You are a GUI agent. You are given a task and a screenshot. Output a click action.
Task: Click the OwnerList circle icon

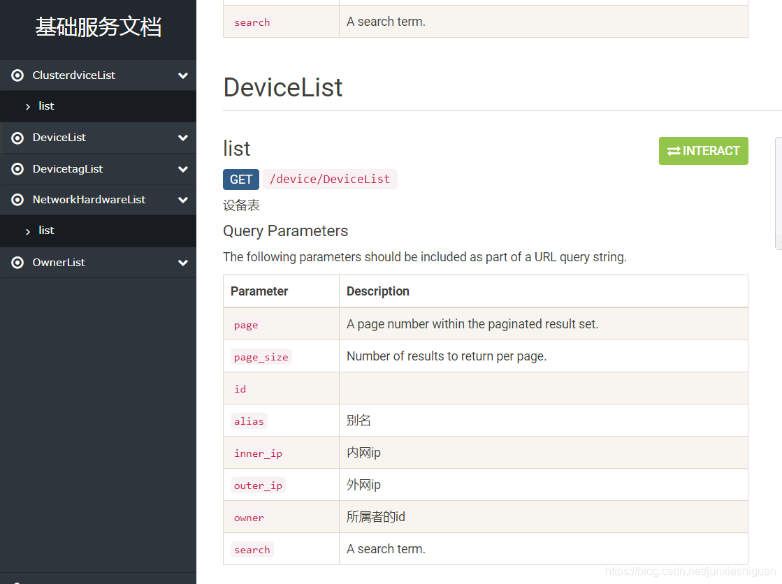pos(17,263)
